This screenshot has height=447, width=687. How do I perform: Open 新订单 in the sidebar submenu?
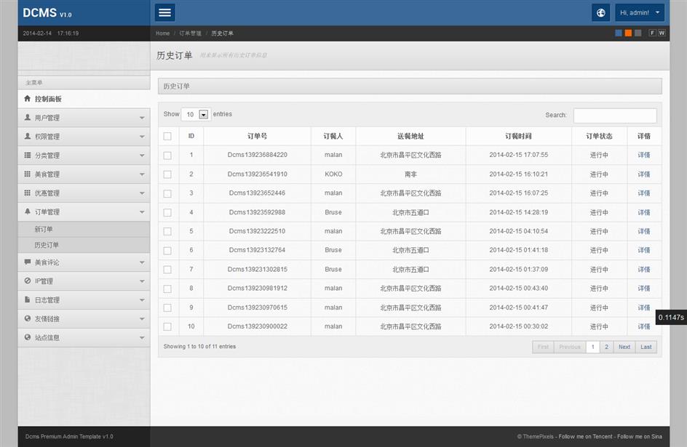pos(44,230)
